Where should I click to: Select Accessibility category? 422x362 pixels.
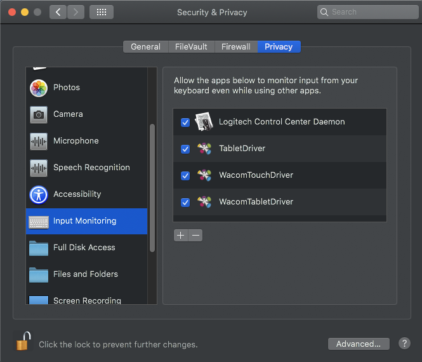[x=87, y=194]
